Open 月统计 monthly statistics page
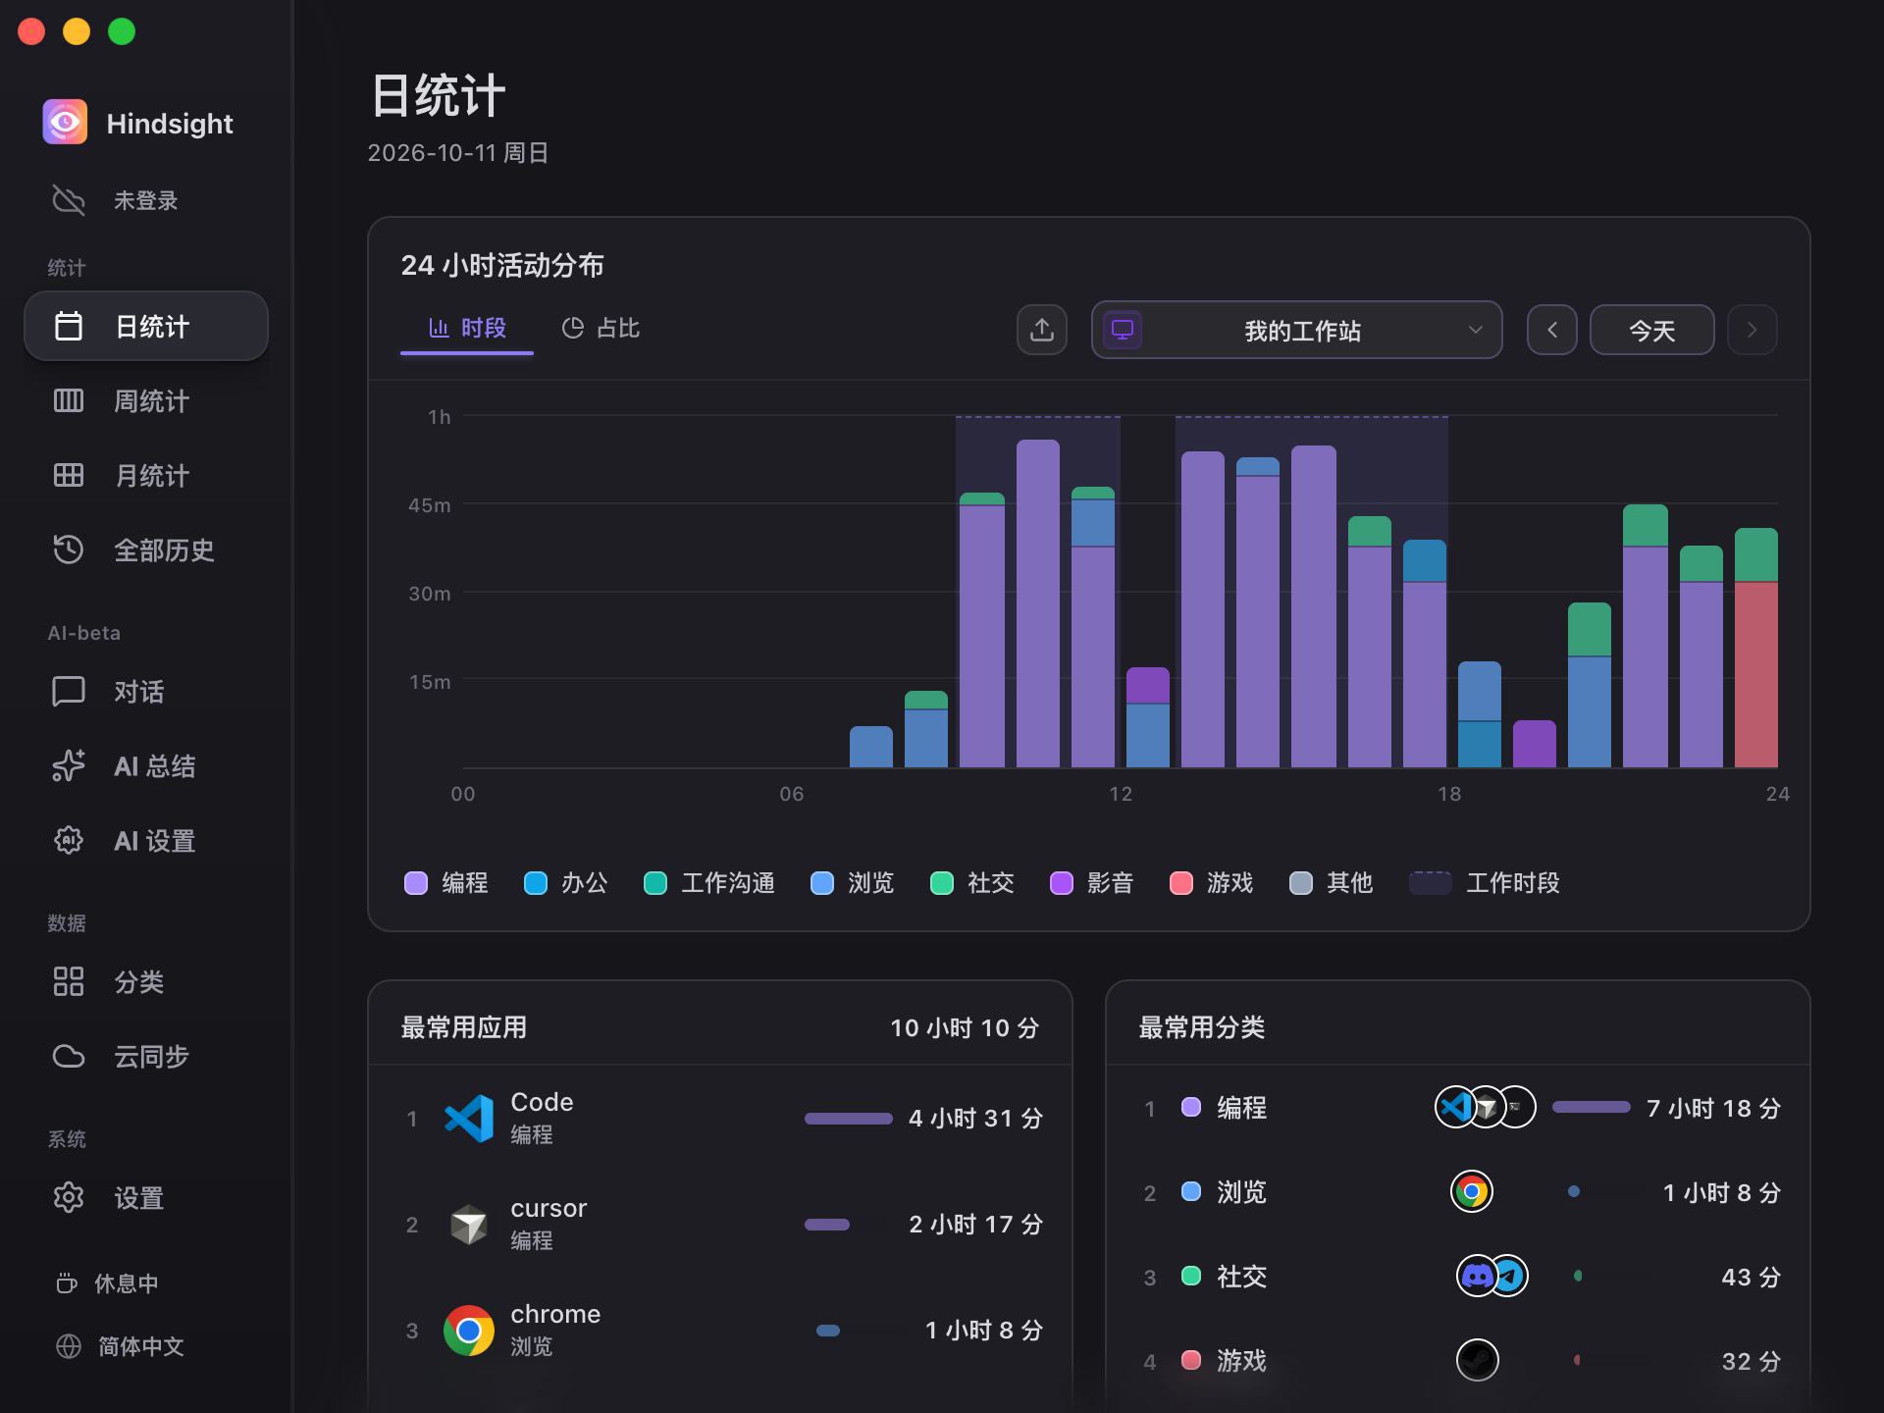This screenshot has height=1413, width=1884. (x=146, y=475)
